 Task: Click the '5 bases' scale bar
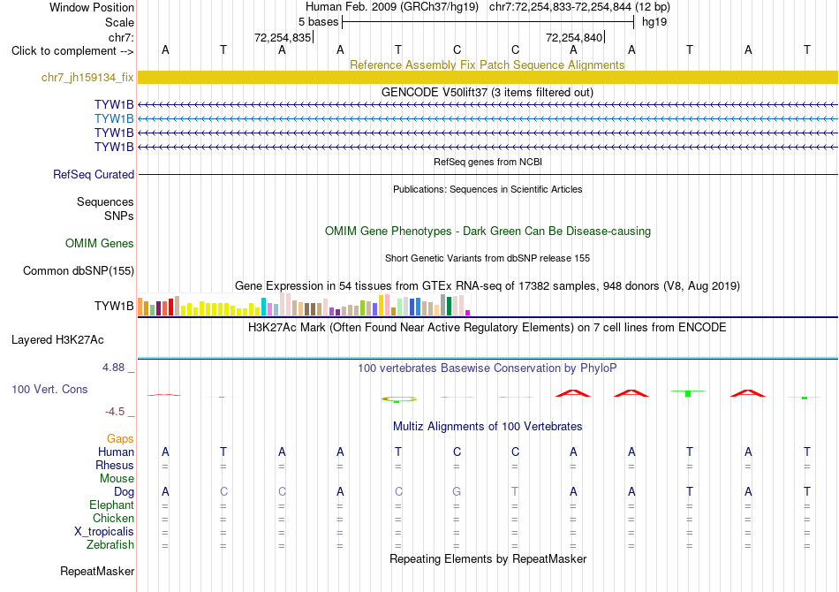click(488, 22)
